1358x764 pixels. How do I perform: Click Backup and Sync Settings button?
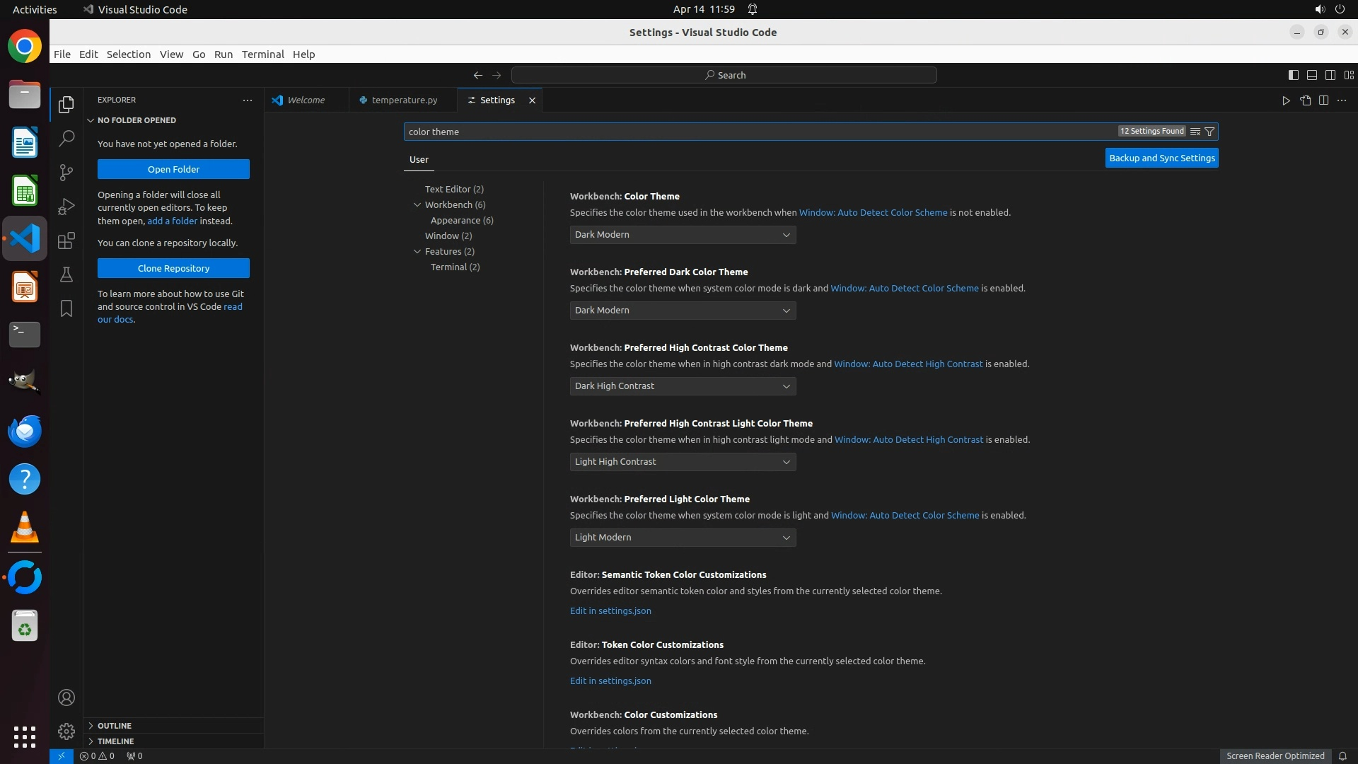(x=1161, y=158)
